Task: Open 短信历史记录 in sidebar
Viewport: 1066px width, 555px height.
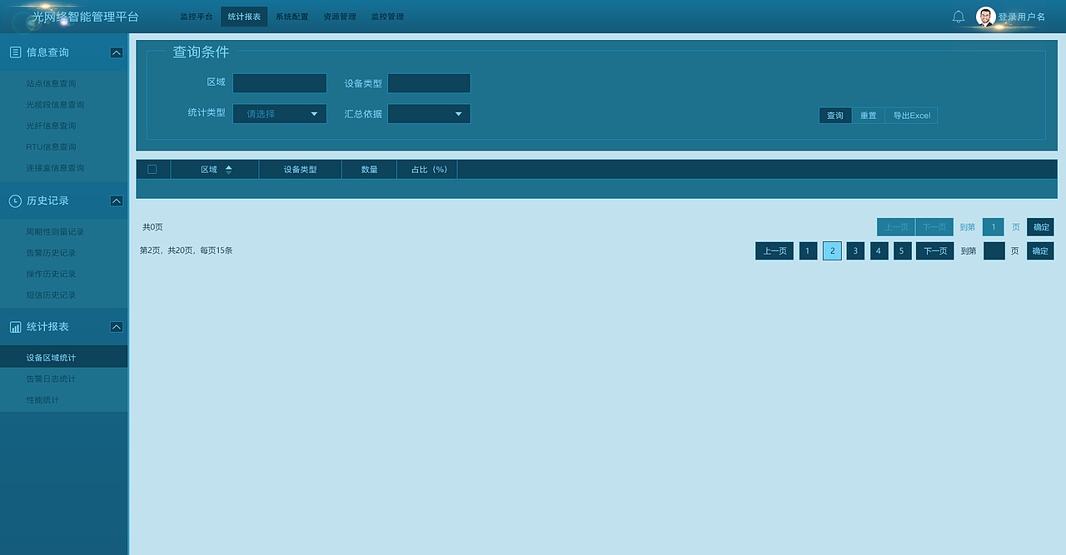Action: pos(51,295)
